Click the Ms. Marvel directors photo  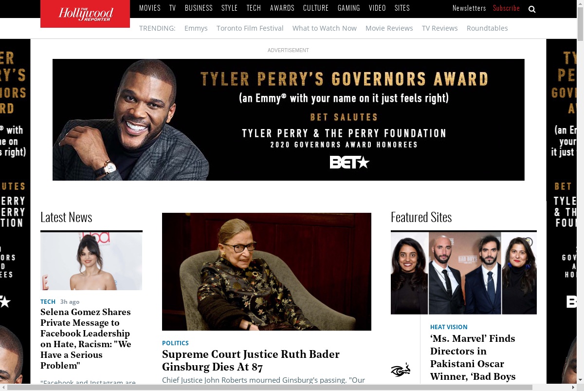(464, 273)
